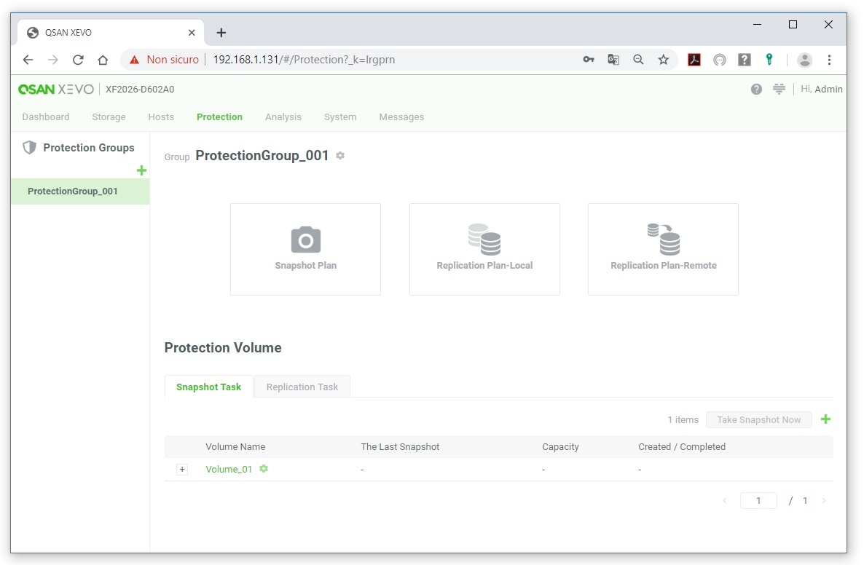The width and height of the screenshot is (864, 565).
Task: Select ProtectionGroup_001 in the sidebar
Action: [73, 191]
